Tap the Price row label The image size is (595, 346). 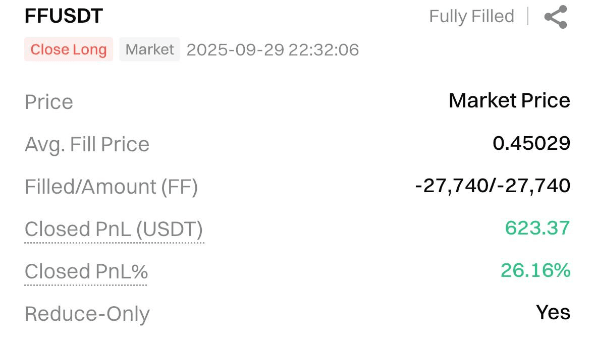click(x=49, y=102)
